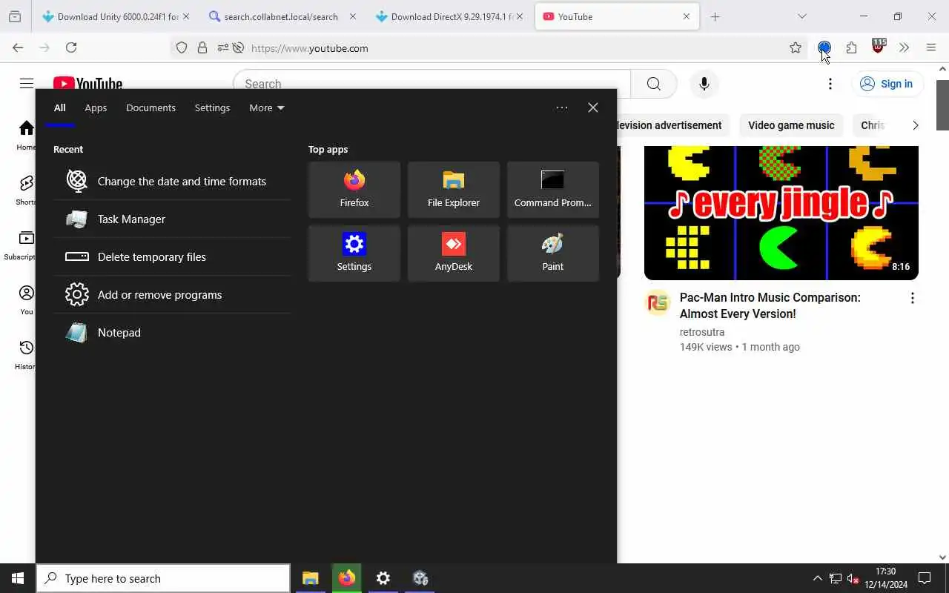The width and height of the screenshot is (949, 593).
Task: Click the tracking protection shield icon
Action: tap(182, 47)
